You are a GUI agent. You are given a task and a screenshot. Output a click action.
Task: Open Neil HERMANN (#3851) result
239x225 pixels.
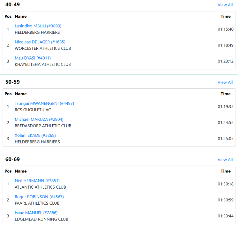pos(37,181)
